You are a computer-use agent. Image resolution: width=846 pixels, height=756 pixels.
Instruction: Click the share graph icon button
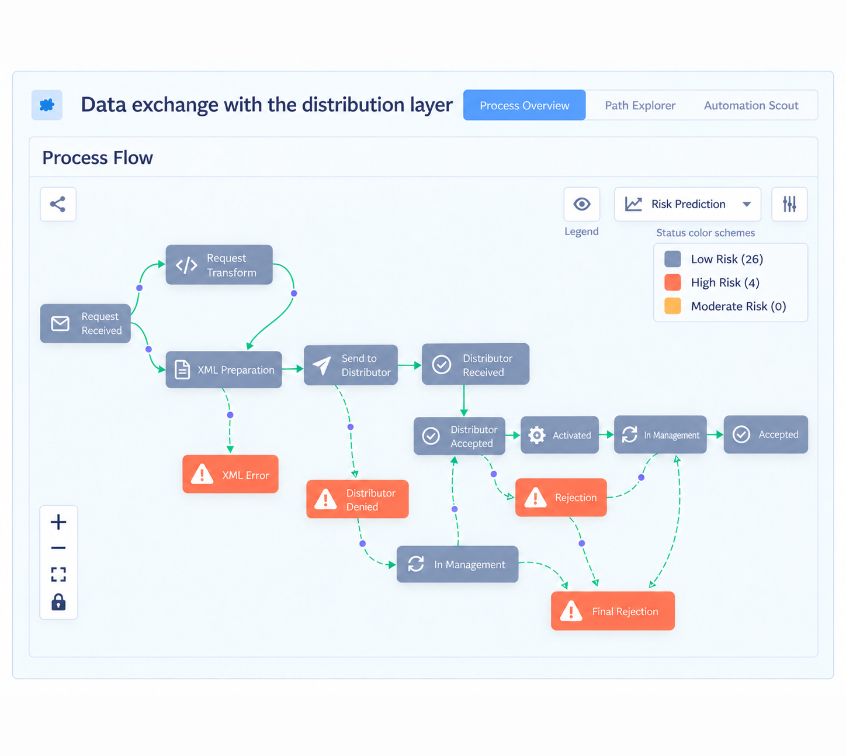[x=58, y=204]
